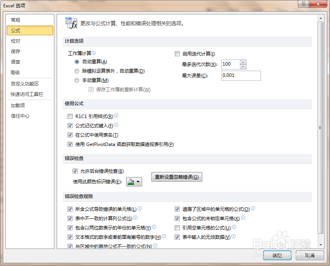Toggle 所含公式导致错误的单元格 checkbox
The image size is (330, 266).
point(70,209)
